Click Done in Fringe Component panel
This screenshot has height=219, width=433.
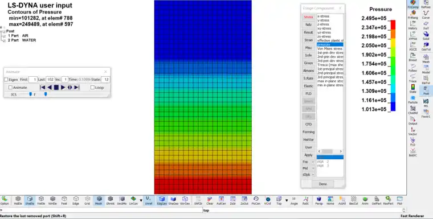point(322,184)
